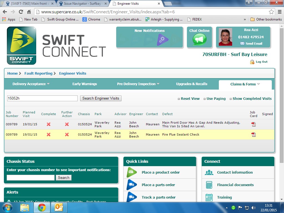Show hidden bookmarks with the chevron
The width and height of the screenshot is (284, 213).
tap(245, 19)
